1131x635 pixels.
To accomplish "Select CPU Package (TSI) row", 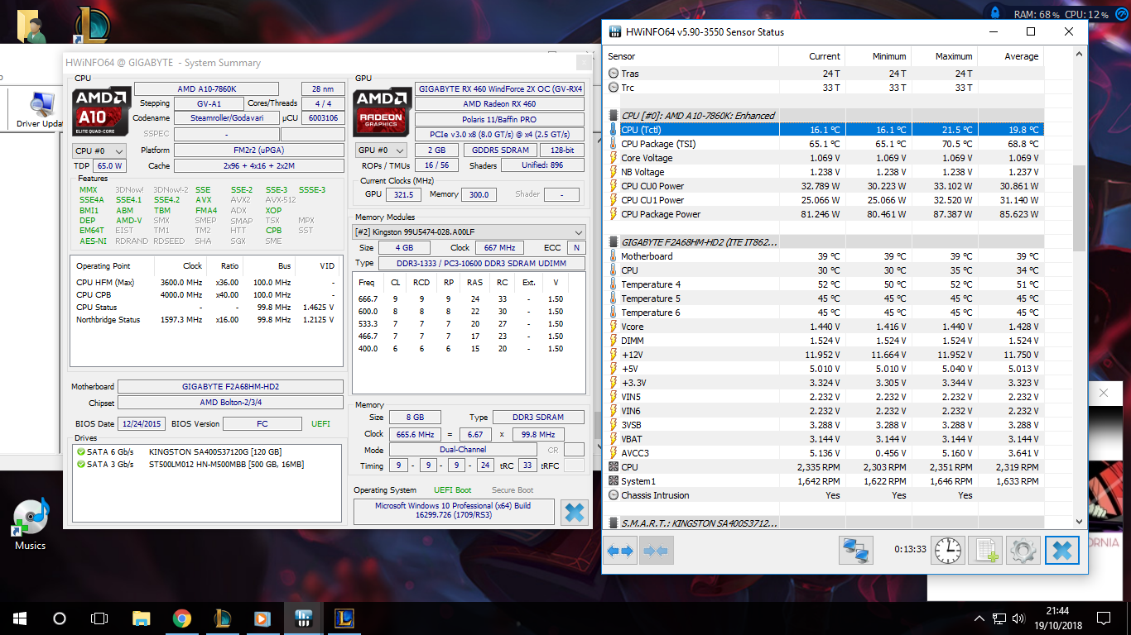I will point(825,144).
